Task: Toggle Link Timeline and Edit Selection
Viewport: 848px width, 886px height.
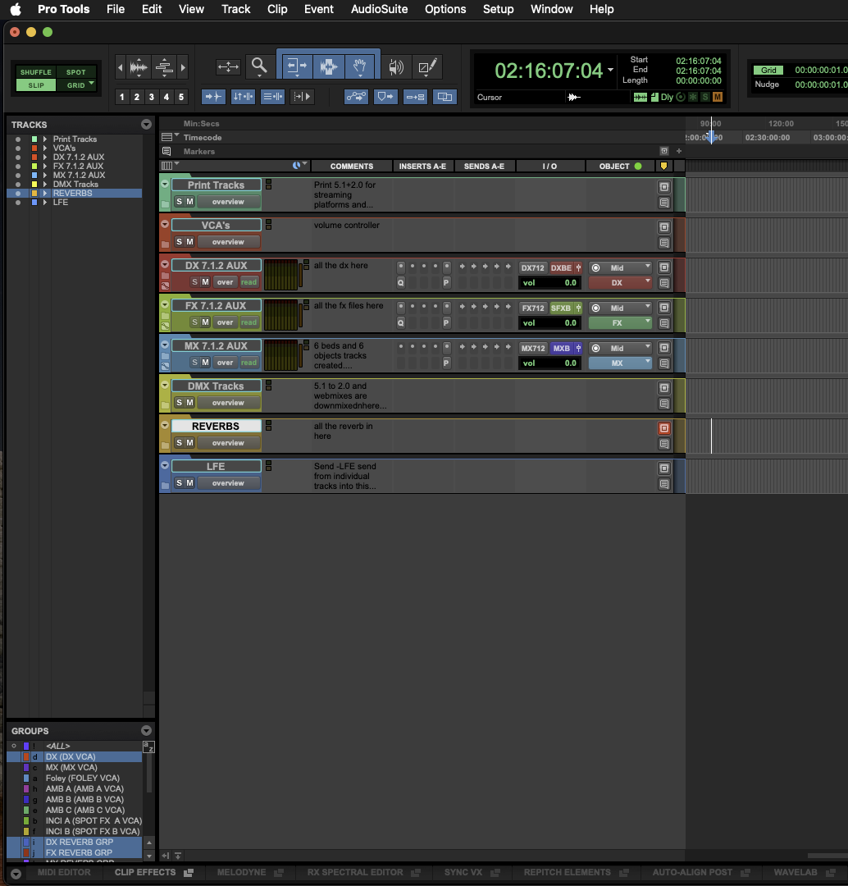Action: (243, 97)
